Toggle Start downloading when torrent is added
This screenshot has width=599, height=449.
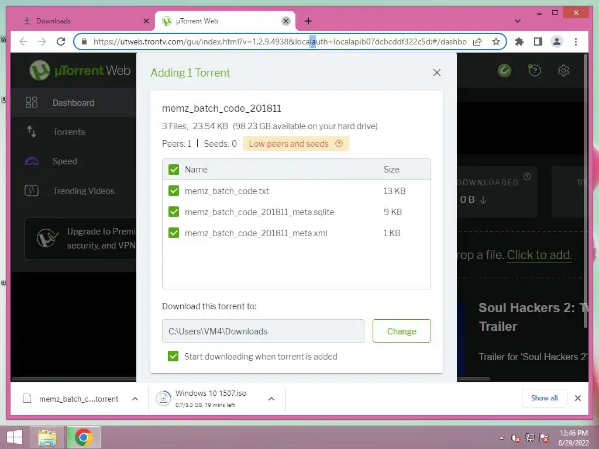(x=173, y=356)
